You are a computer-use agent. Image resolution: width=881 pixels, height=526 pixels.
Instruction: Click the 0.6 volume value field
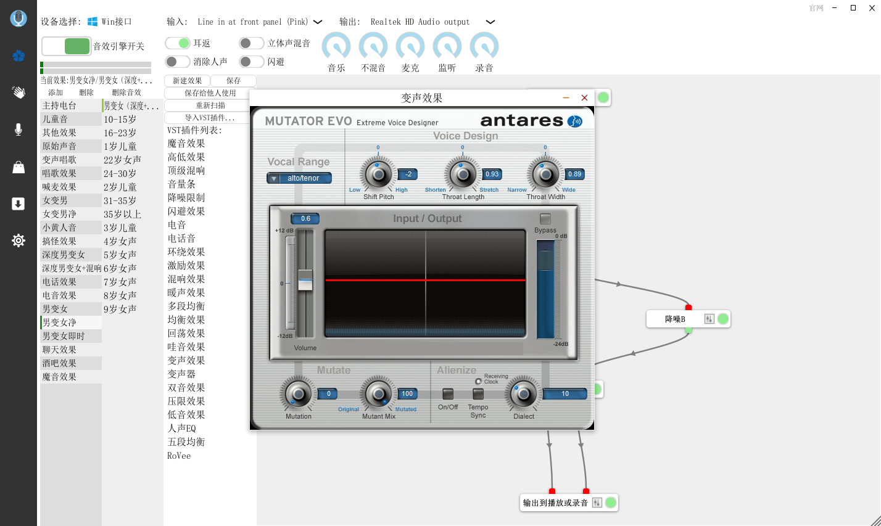(x=305, y=219)
